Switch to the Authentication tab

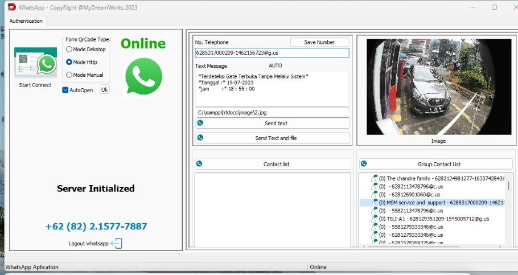pyautogui.click(x=26, y=21)
